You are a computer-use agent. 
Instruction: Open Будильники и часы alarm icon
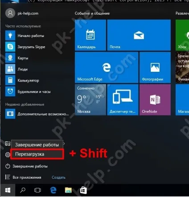pyautogui.click(x=10, y=91)
